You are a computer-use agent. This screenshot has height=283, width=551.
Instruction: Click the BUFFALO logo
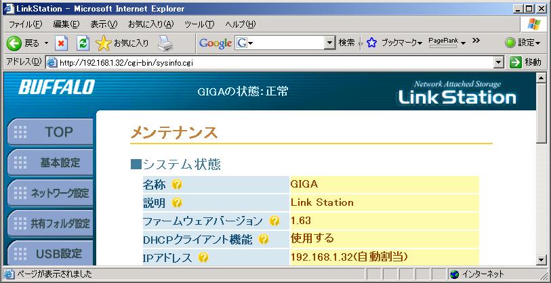pyautogui.click(x=56, y=87)
